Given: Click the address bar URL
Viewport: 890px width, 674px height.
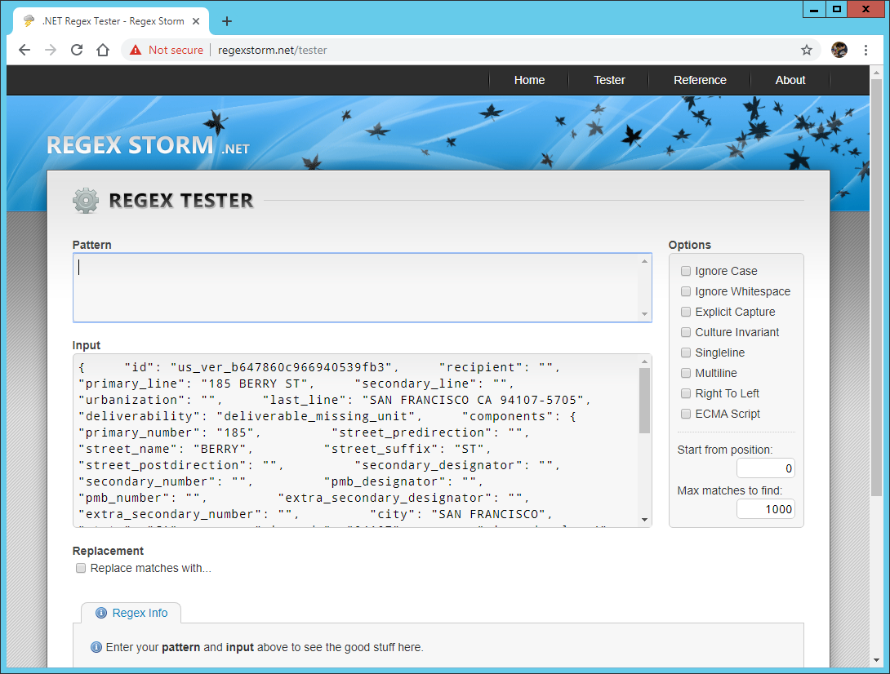Looking at the screenshot, I should 273,50.
